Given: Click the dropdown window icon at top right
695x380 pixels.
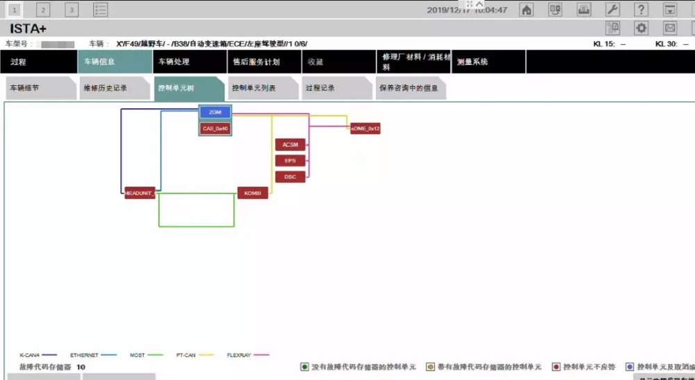Looking at the screenshot, I should (670, 10).
